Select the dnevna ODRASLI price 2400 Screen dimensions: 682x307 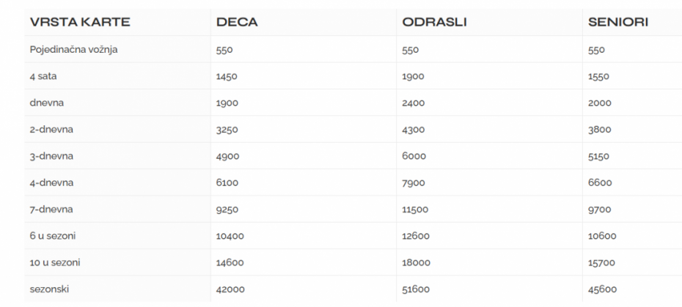tap(414, 103)
